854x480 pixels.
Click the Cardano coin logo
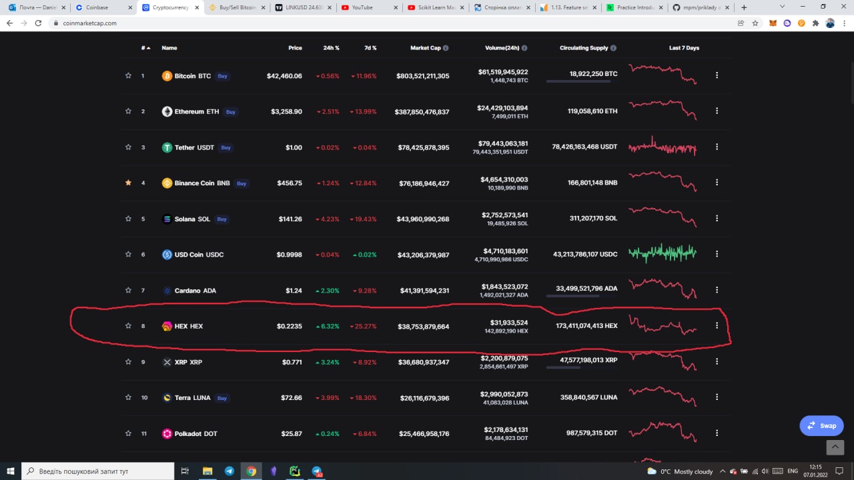tap(167, 291)
